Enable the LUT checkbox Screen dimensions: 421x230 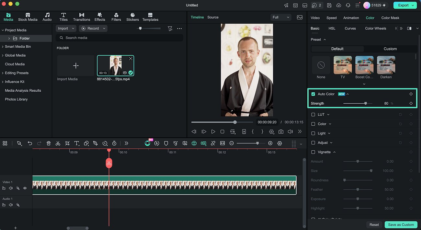[x=313, y=115]
